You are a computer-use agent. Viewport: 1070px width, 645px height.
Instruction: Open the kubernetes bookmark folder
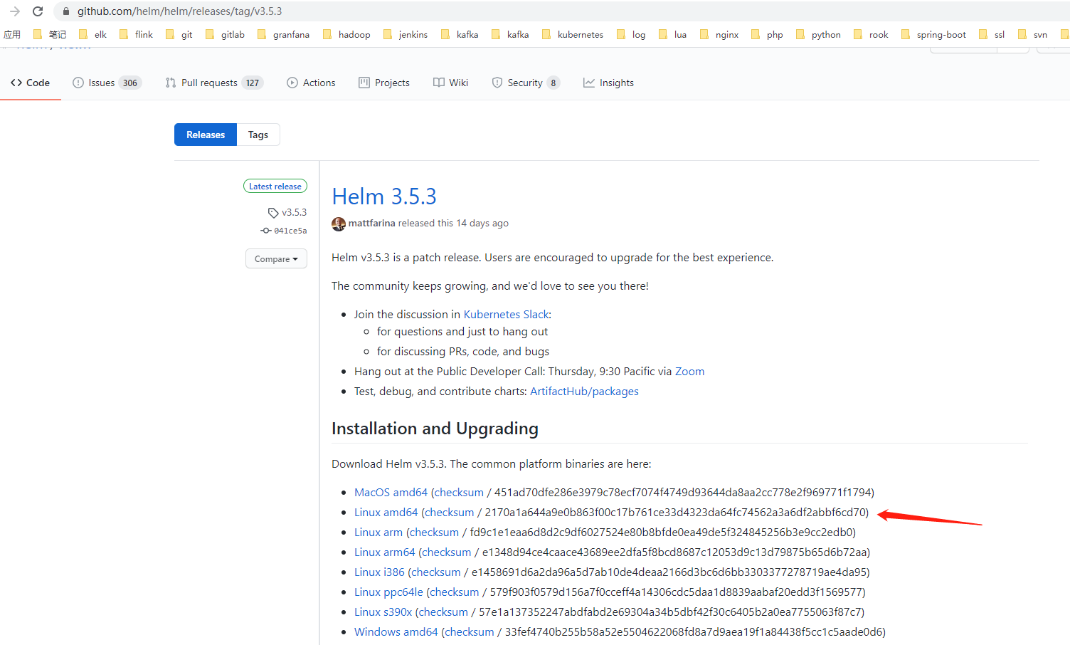pos(573,34)
